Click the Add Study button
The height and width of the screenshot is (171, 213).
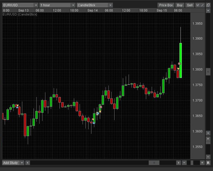[10, 163]
